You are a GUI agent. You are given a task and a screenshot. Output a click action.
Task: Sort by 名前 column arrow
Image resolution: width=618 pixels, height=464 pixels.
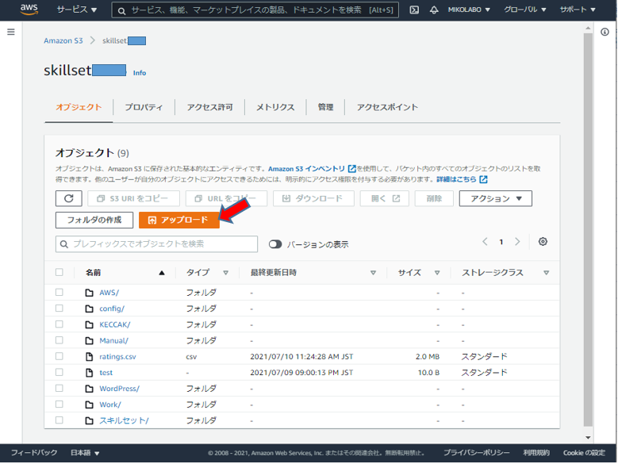coord(162,273)
